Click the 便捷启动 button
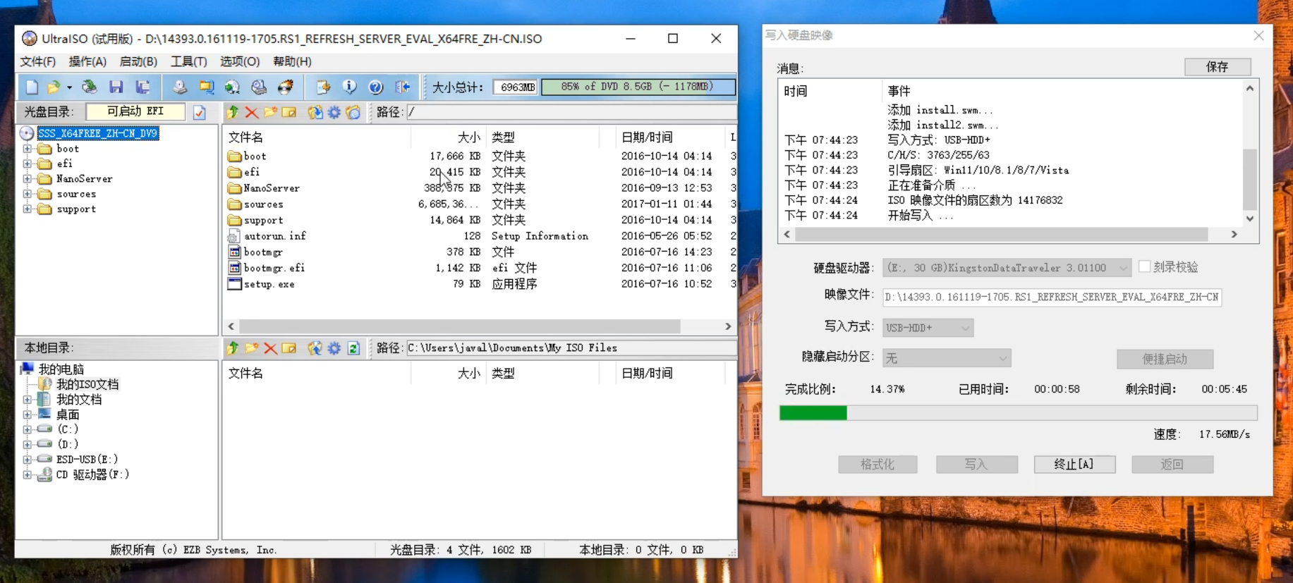The width and height of the screenshot is (1293, 583). coord(1165,359)
